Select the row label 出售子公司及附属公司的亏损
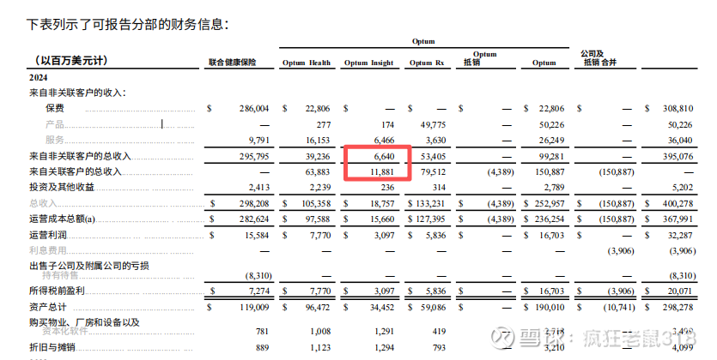Viewport: 717px width, 360px height. click(89, 266)
